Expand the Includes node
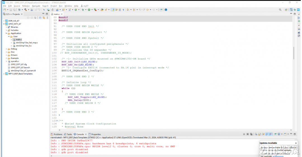302x157 pixels. point(6,30)
